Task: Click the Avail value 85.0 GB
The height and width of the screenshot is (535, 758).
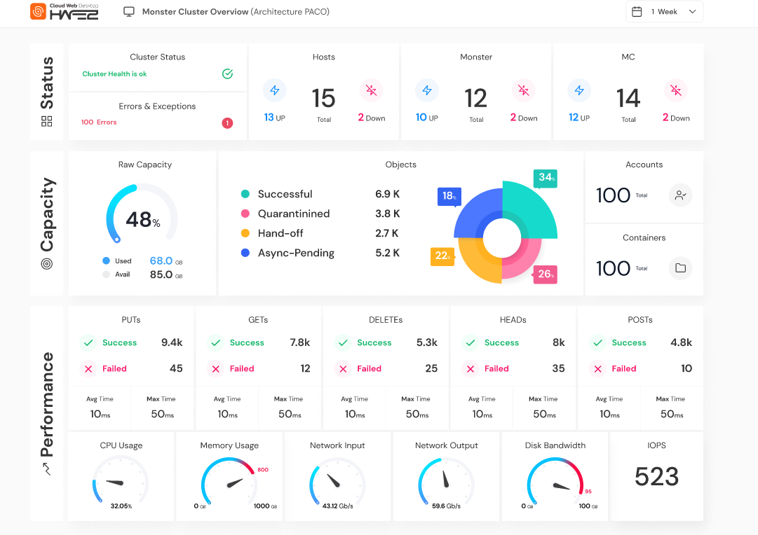Action: tap(166, 275)
